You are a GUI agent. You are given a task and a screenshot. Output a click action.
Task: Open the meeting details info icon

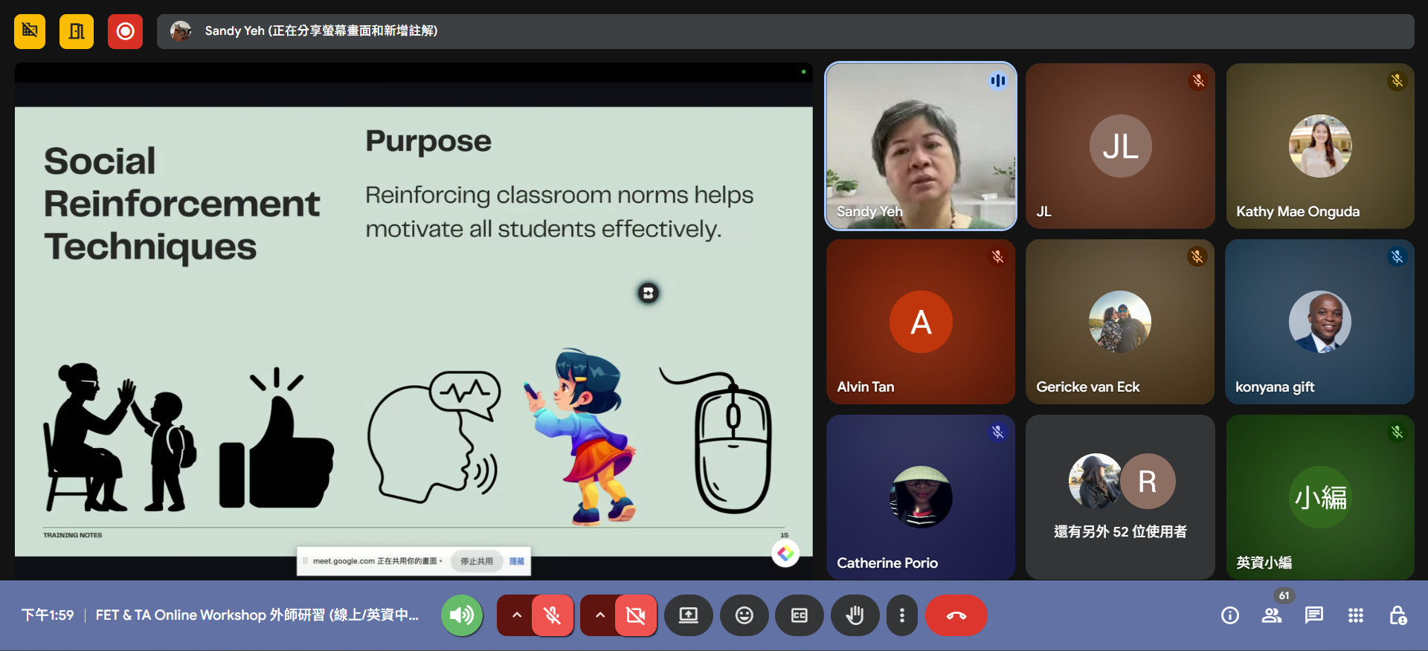1229,615
